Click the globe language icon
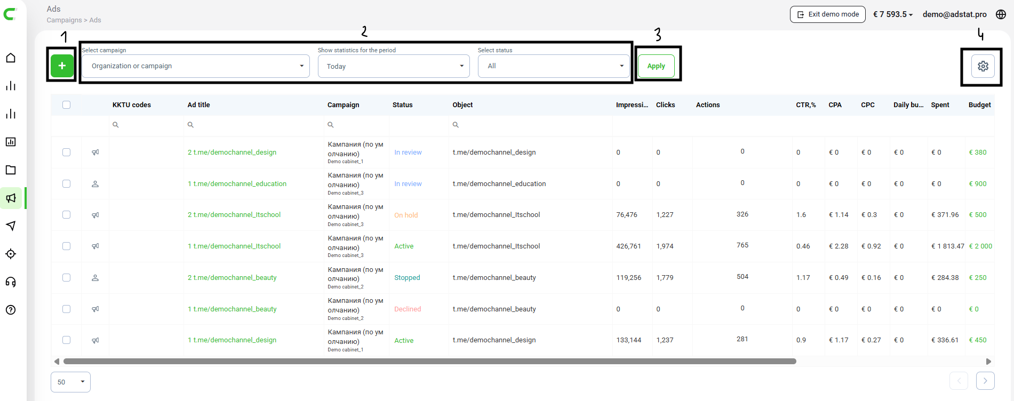 1001,14
